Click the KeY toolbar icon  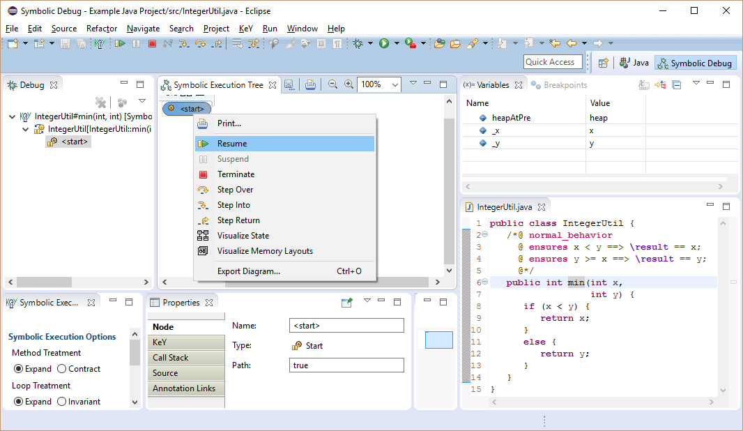tap(100, 44)
